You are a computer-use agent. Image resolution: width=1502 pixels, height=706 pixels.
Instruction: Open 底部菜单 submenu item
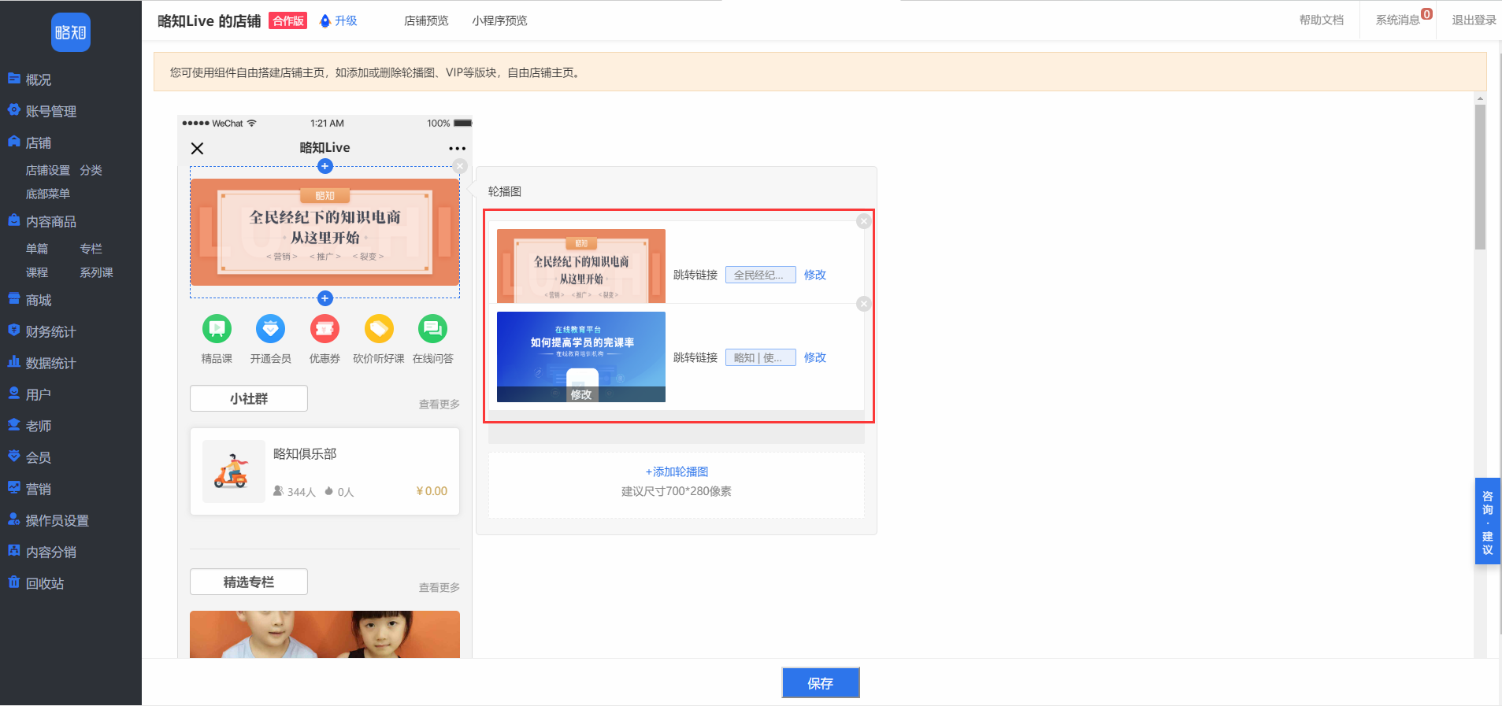[x=48, y=194]
